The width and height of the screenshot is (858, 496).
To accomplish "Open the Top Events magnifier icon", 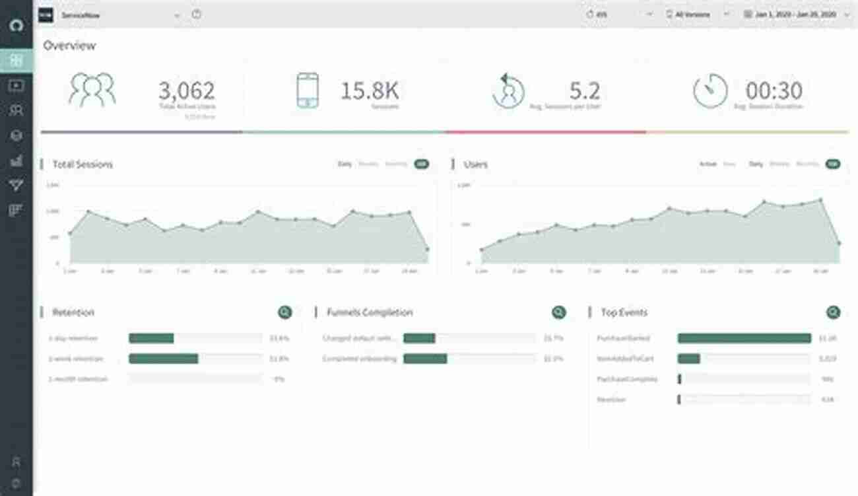I will (x=833, y=312).
